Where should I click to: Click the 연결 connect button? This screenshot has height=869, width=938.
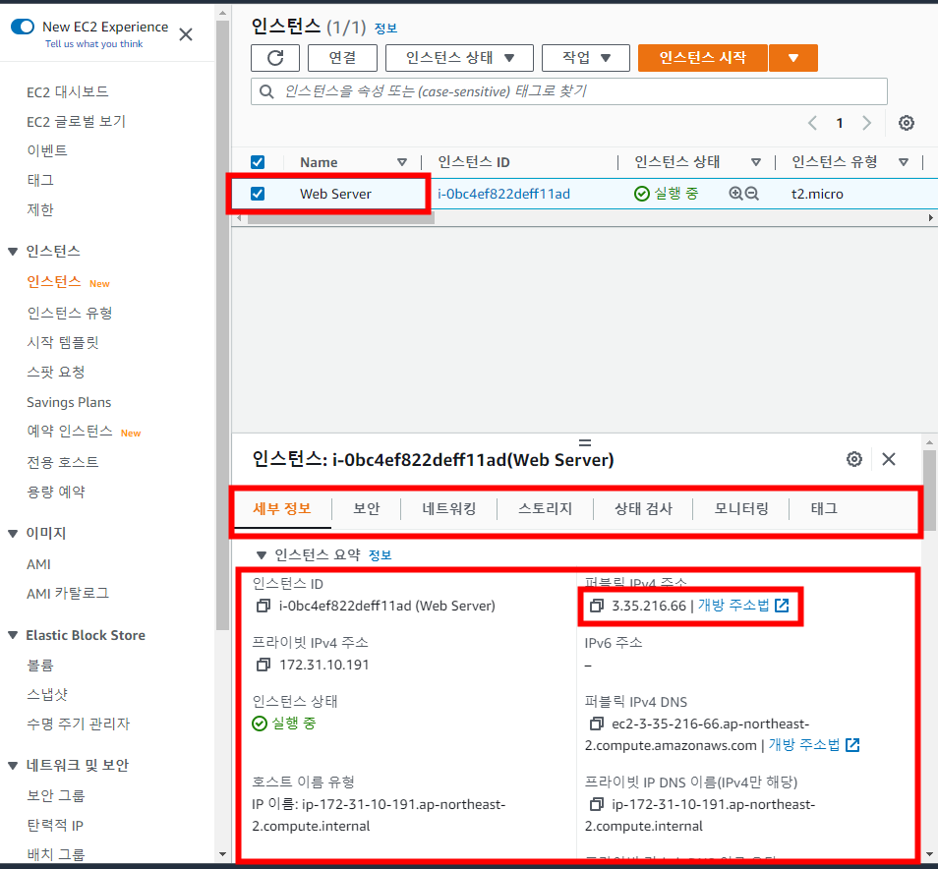click(x=342, y=58)
